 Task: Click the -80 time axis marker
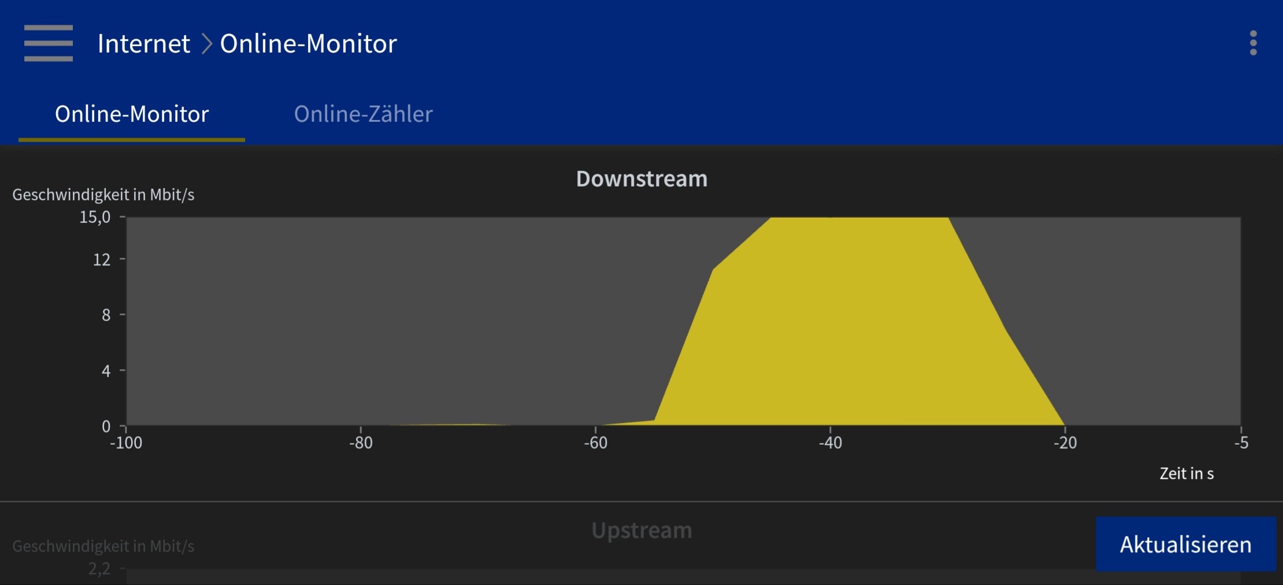click(361, 443)
